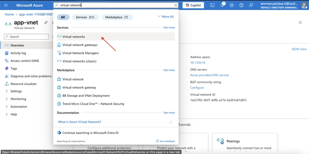
Task: Launch Cloud Shell
Action: pyautogui.click(x=212, y=5)
